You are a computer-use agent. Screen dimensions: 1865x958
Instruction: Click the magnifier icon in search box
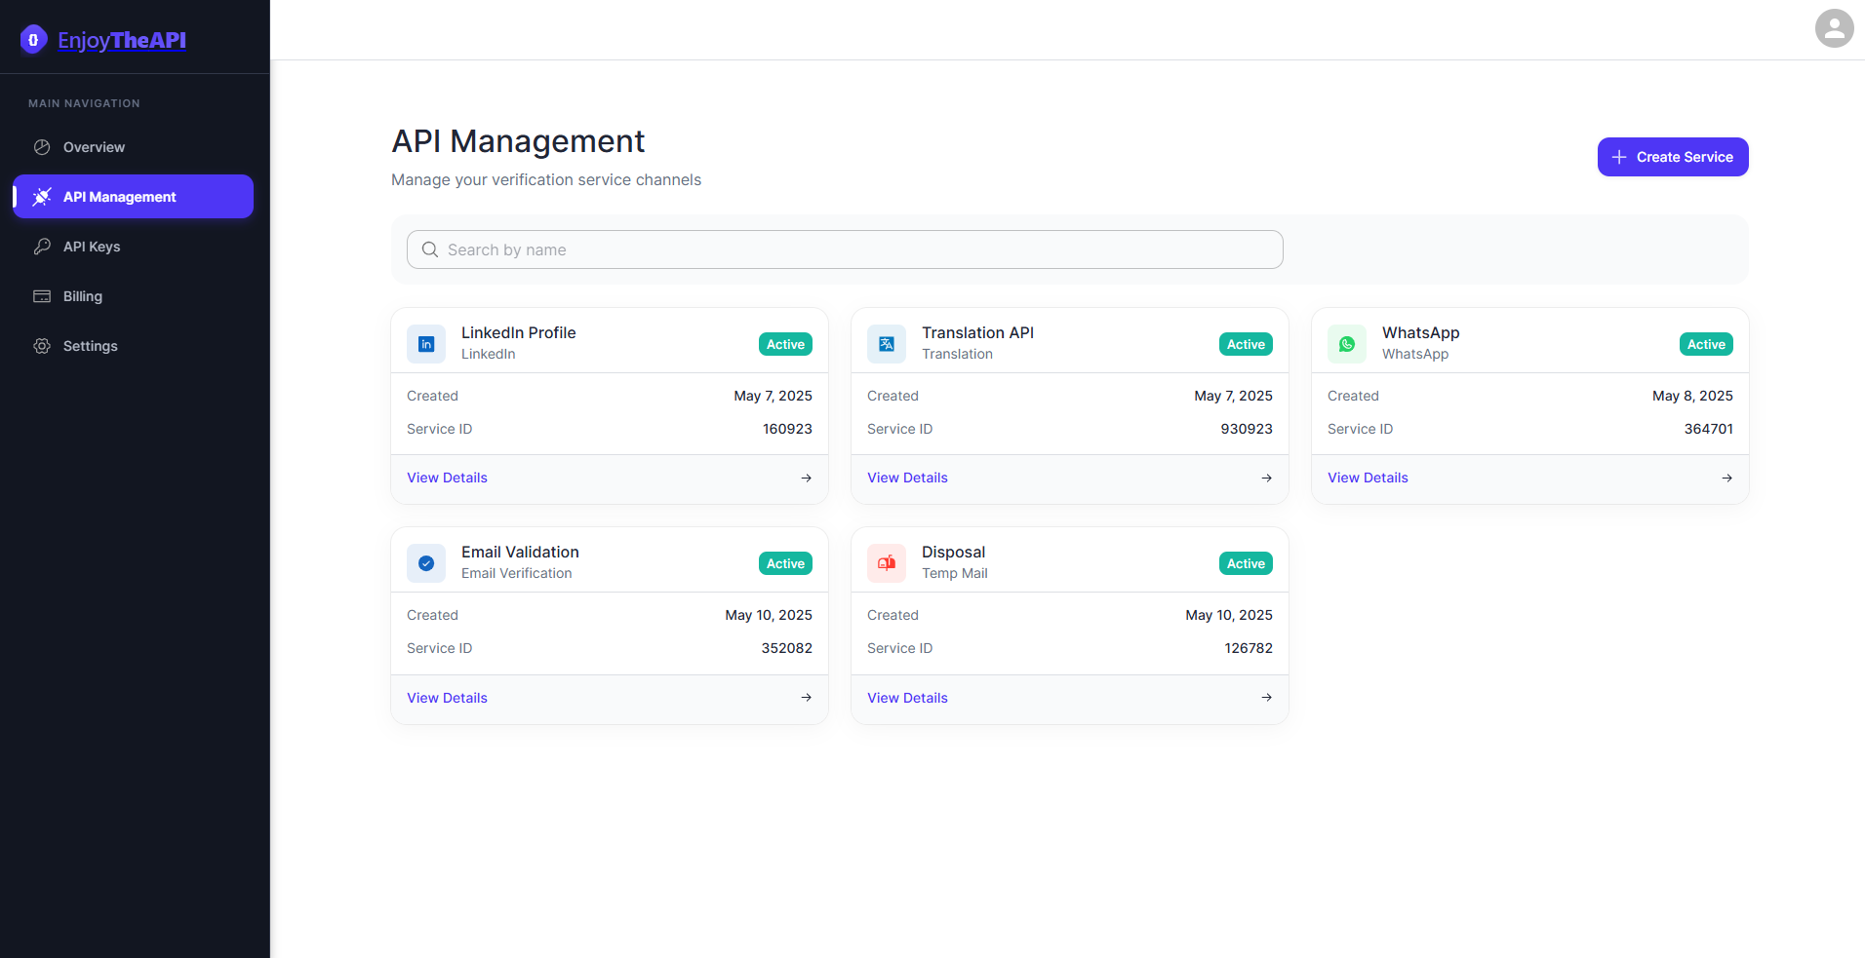coord(430,249)
